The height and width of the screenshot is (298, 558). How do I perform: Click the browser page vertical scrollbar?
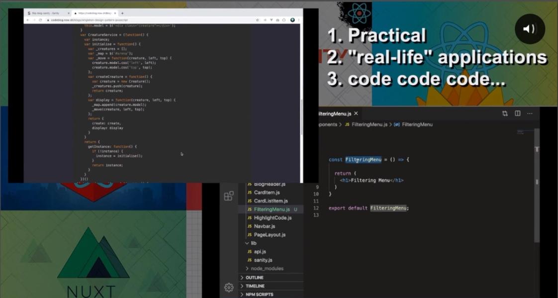tap(301, 117)
